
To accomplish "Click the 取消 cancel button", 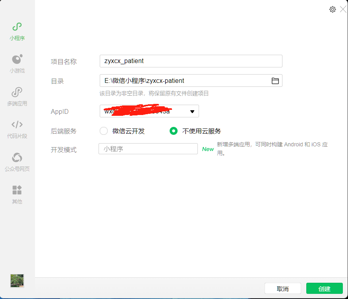I will tap(283, 289).
